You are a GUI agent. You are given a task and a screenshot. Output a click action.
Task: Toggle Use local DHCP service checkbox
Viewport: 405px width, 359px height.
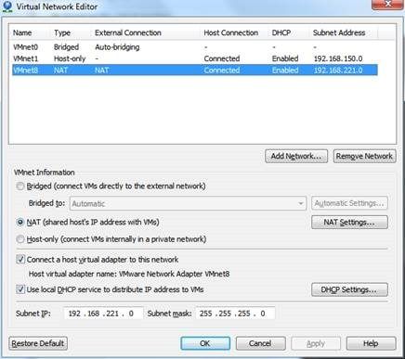tap(20, 289)
